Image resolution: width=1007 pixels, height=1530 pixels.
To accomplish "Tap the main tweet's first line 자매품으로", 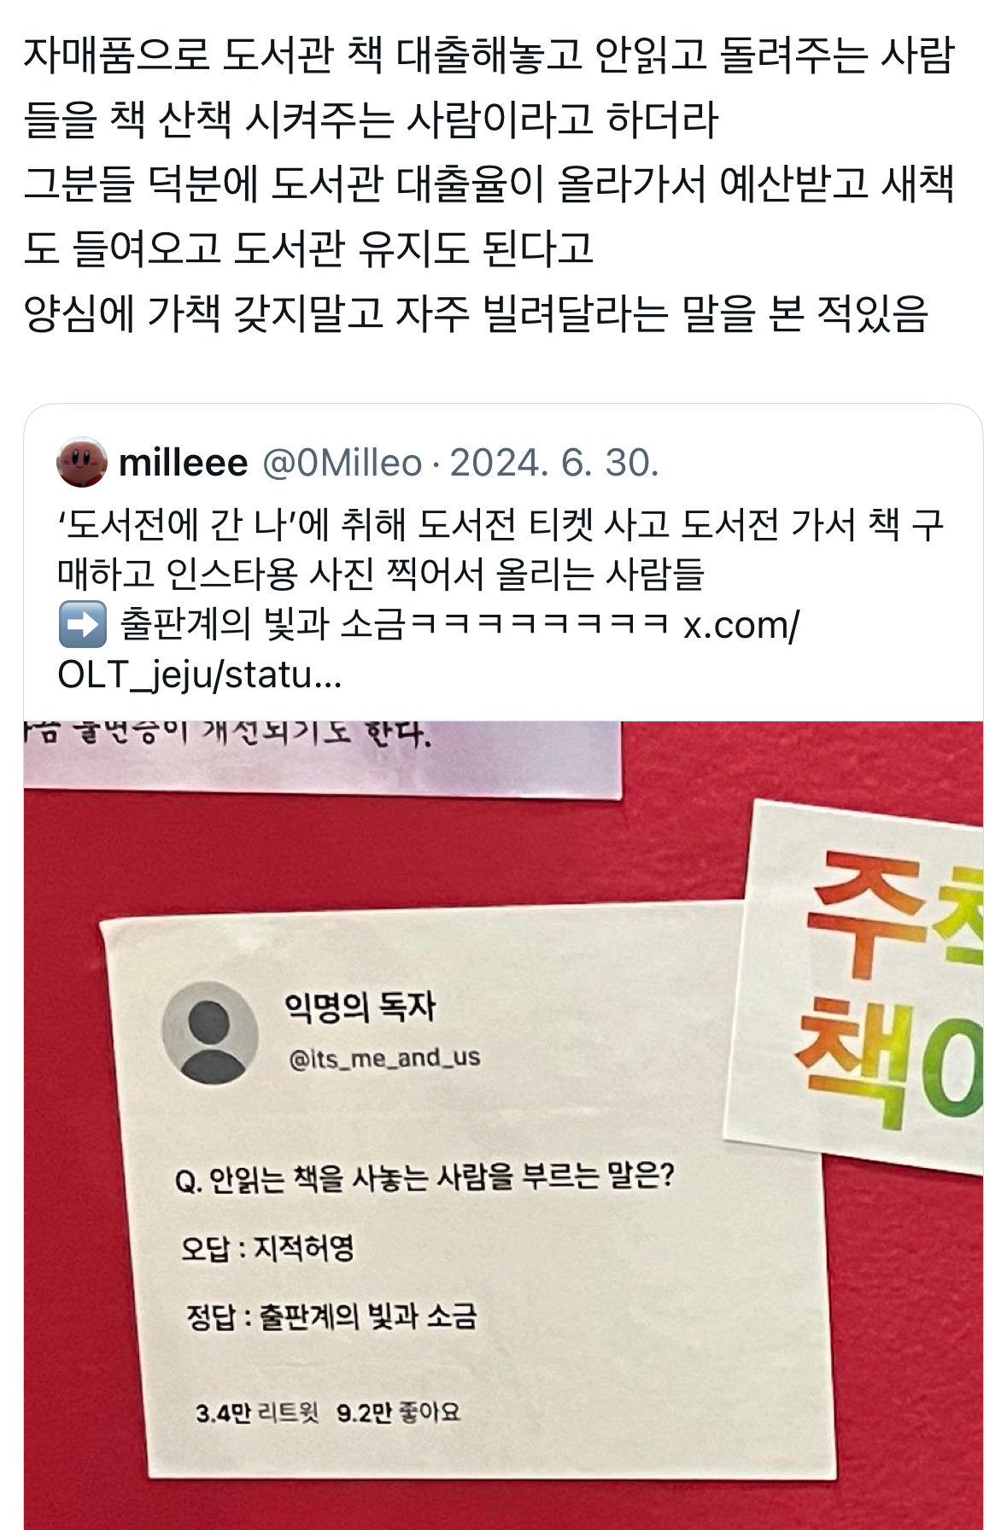I will coord(489,55).
